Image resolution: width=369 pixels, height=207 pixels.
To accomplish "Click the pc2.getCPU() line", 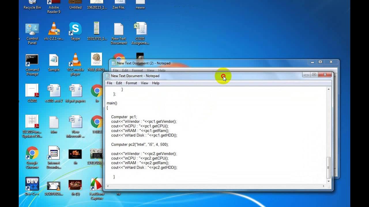I will point(140,158).
